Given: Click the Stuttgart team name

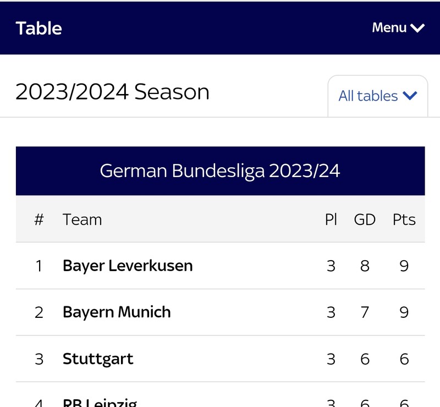Looking at the screenshot, I should [98, 359].
